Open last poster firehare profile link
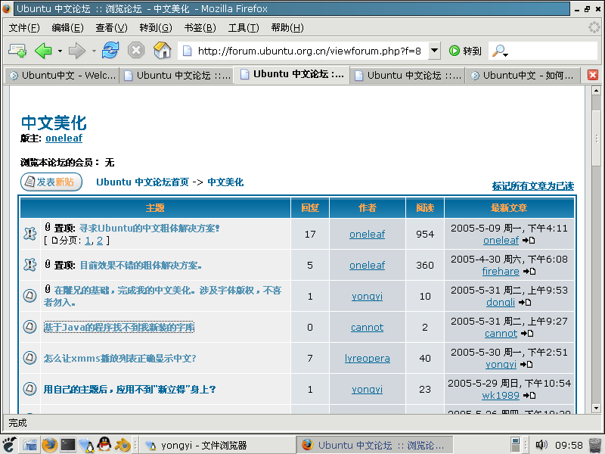 tap(501, 272)
